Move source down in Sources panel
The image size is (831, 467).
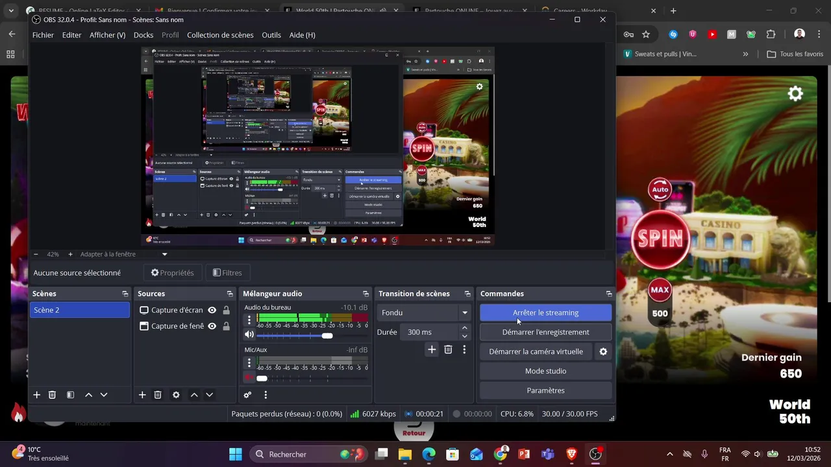point(209,394)
